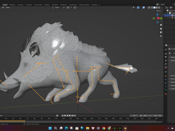
Task: Click the blue Z axis on the navigation gizmo
Action: [x=157, y=15]
